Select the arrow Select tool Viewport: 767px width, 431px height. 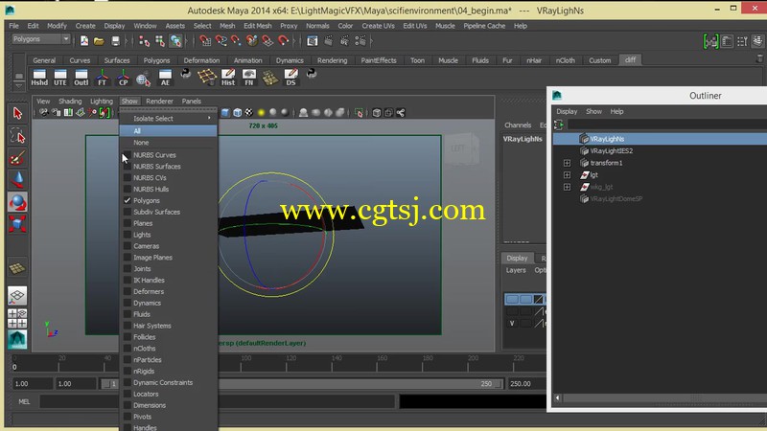[17, 113]
